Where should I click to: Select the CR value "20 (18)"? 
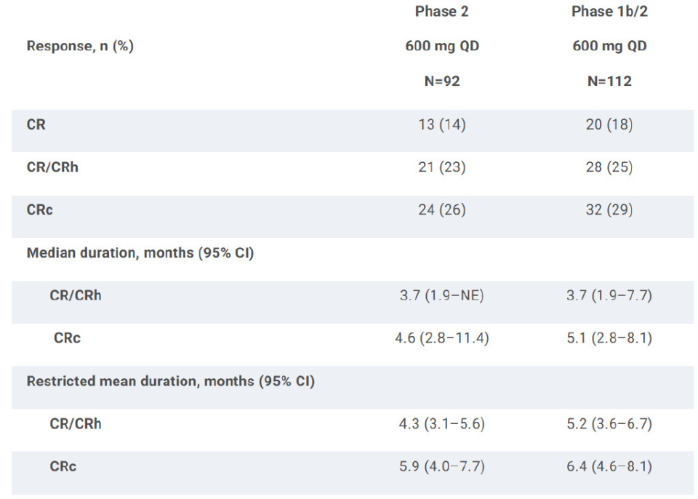point(609,125)
